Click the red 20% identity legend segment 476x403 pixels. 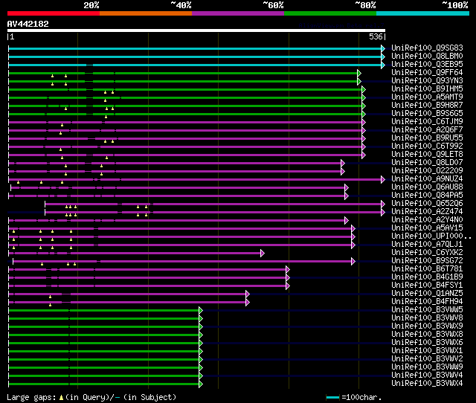pyautogui.click(x=54, y=13)
